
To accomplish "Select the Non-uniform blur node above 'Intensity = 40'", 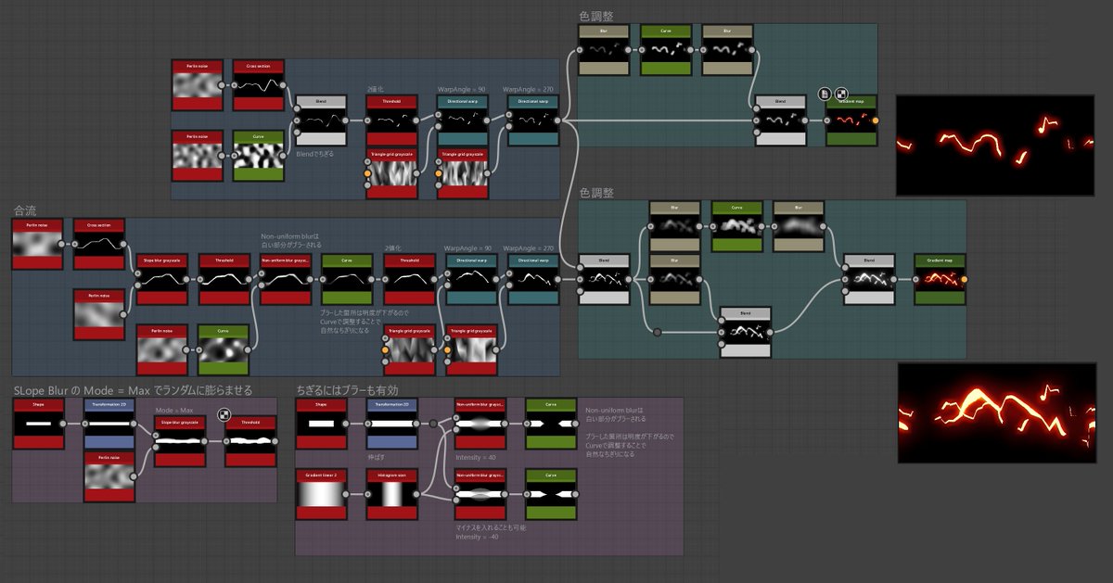I will [x=480, y=425].
